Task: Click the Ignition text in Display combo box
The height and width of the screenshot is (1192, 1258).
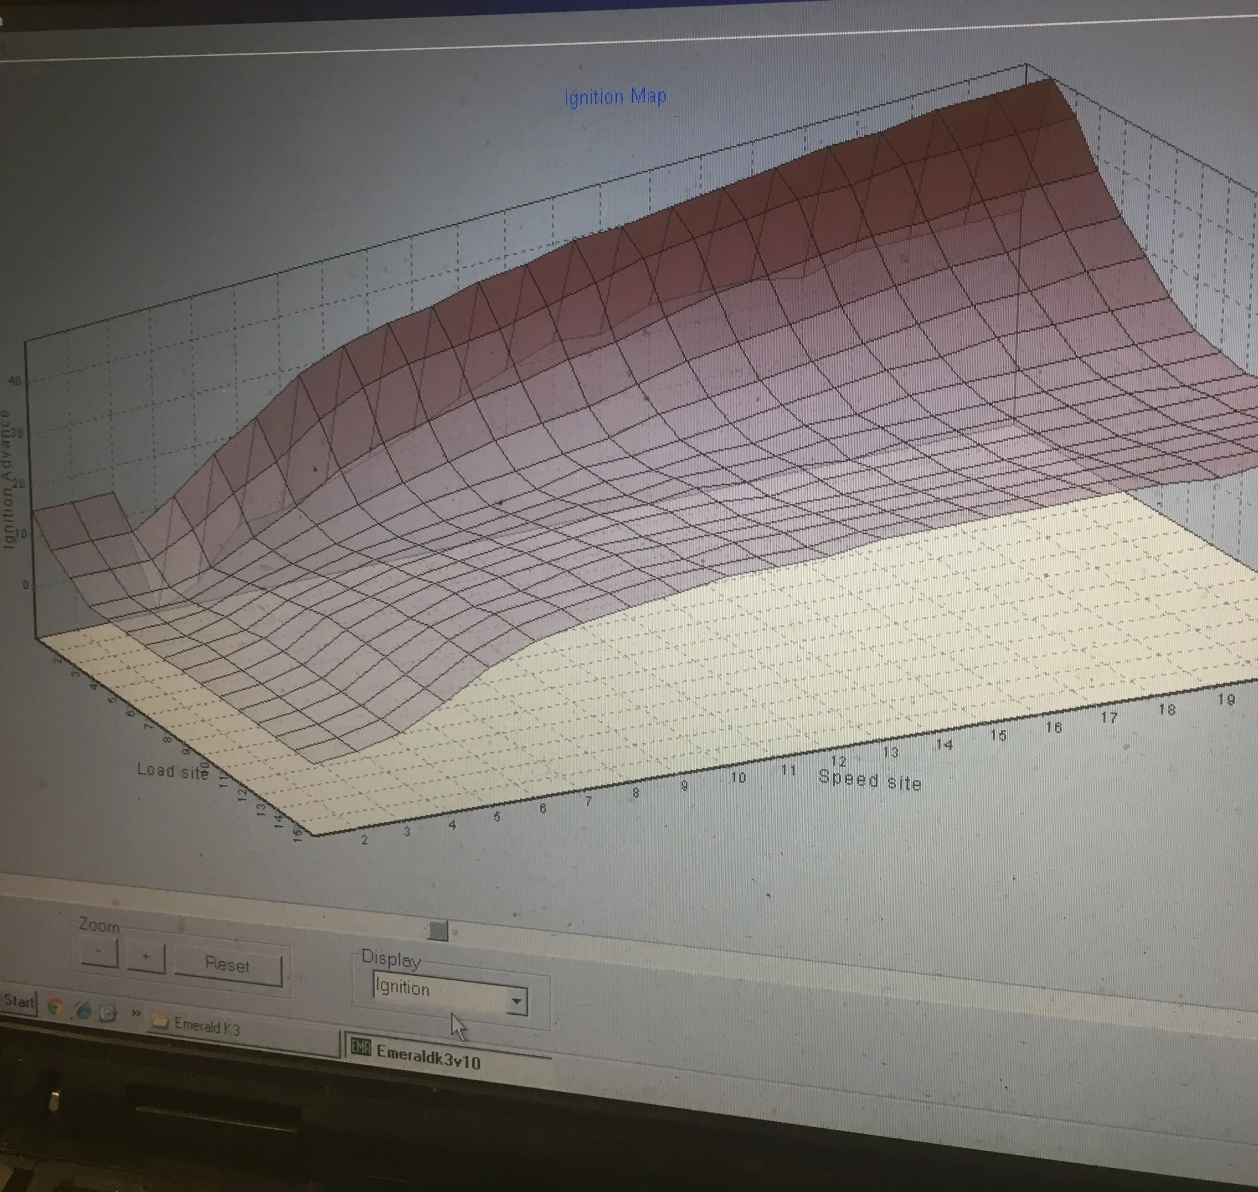Action: [403, 988]
